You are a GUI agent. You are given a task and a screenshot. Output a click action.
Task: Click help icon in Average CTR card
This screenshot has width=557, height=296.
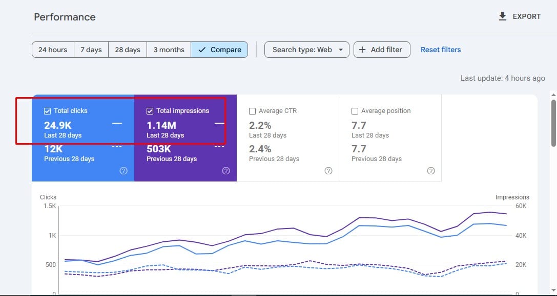[328, 171]
